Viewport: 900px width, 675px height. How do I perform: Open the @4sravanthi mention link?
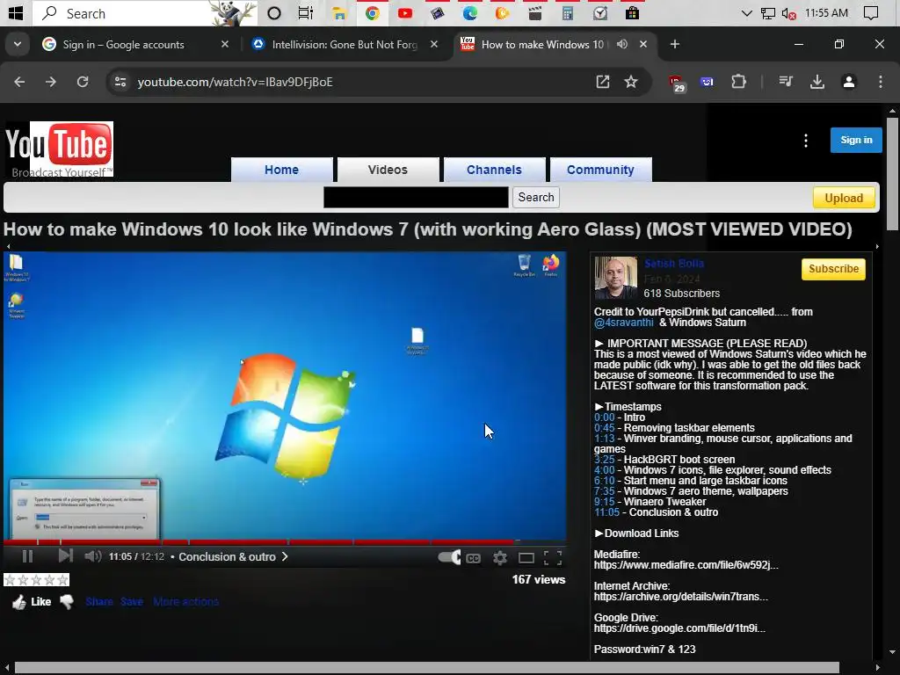[623, 323]
